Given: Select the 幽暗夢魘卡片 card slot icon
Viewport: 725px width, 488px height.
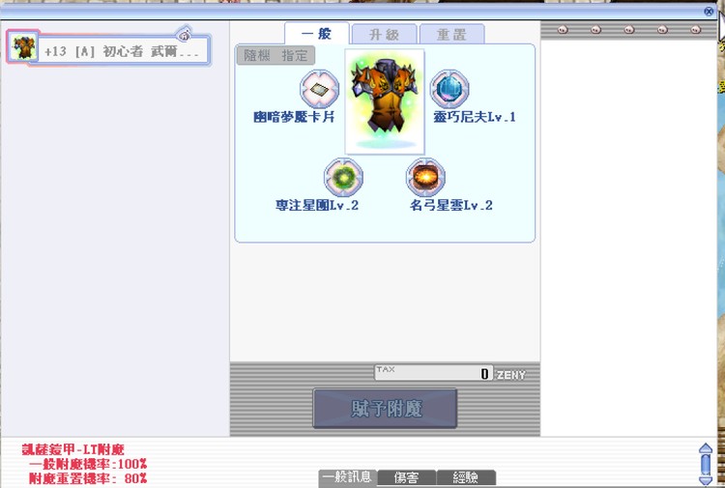Looking at the screenshot, I should [x=319, y=89].
